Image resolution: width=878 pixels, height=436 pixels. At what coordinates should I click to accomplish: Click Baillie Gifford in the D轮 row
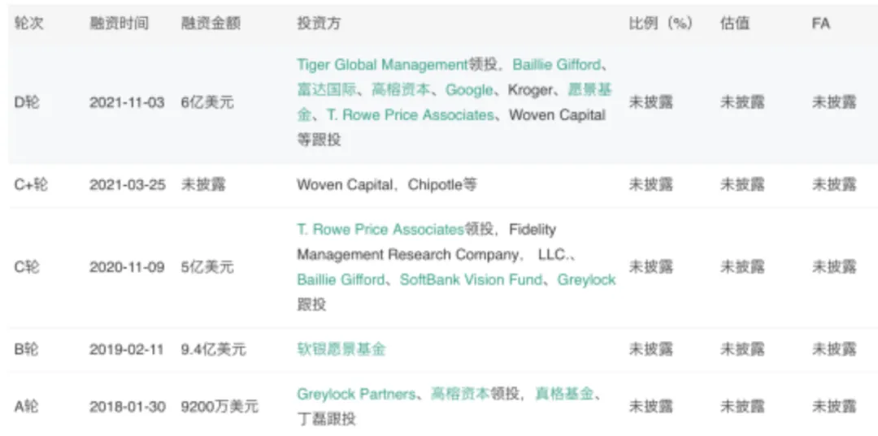pos(557,65)
